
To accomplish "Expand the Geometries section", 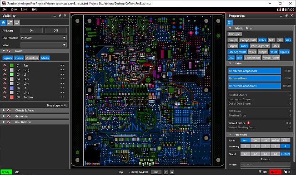I will coord(4,116).
